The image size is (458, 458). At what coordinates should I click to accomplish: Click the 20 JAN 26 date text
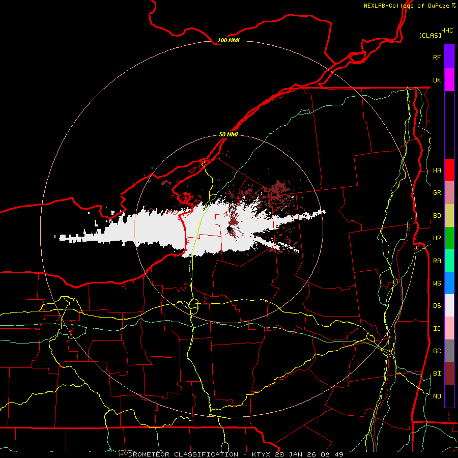(x=297, y=454)
